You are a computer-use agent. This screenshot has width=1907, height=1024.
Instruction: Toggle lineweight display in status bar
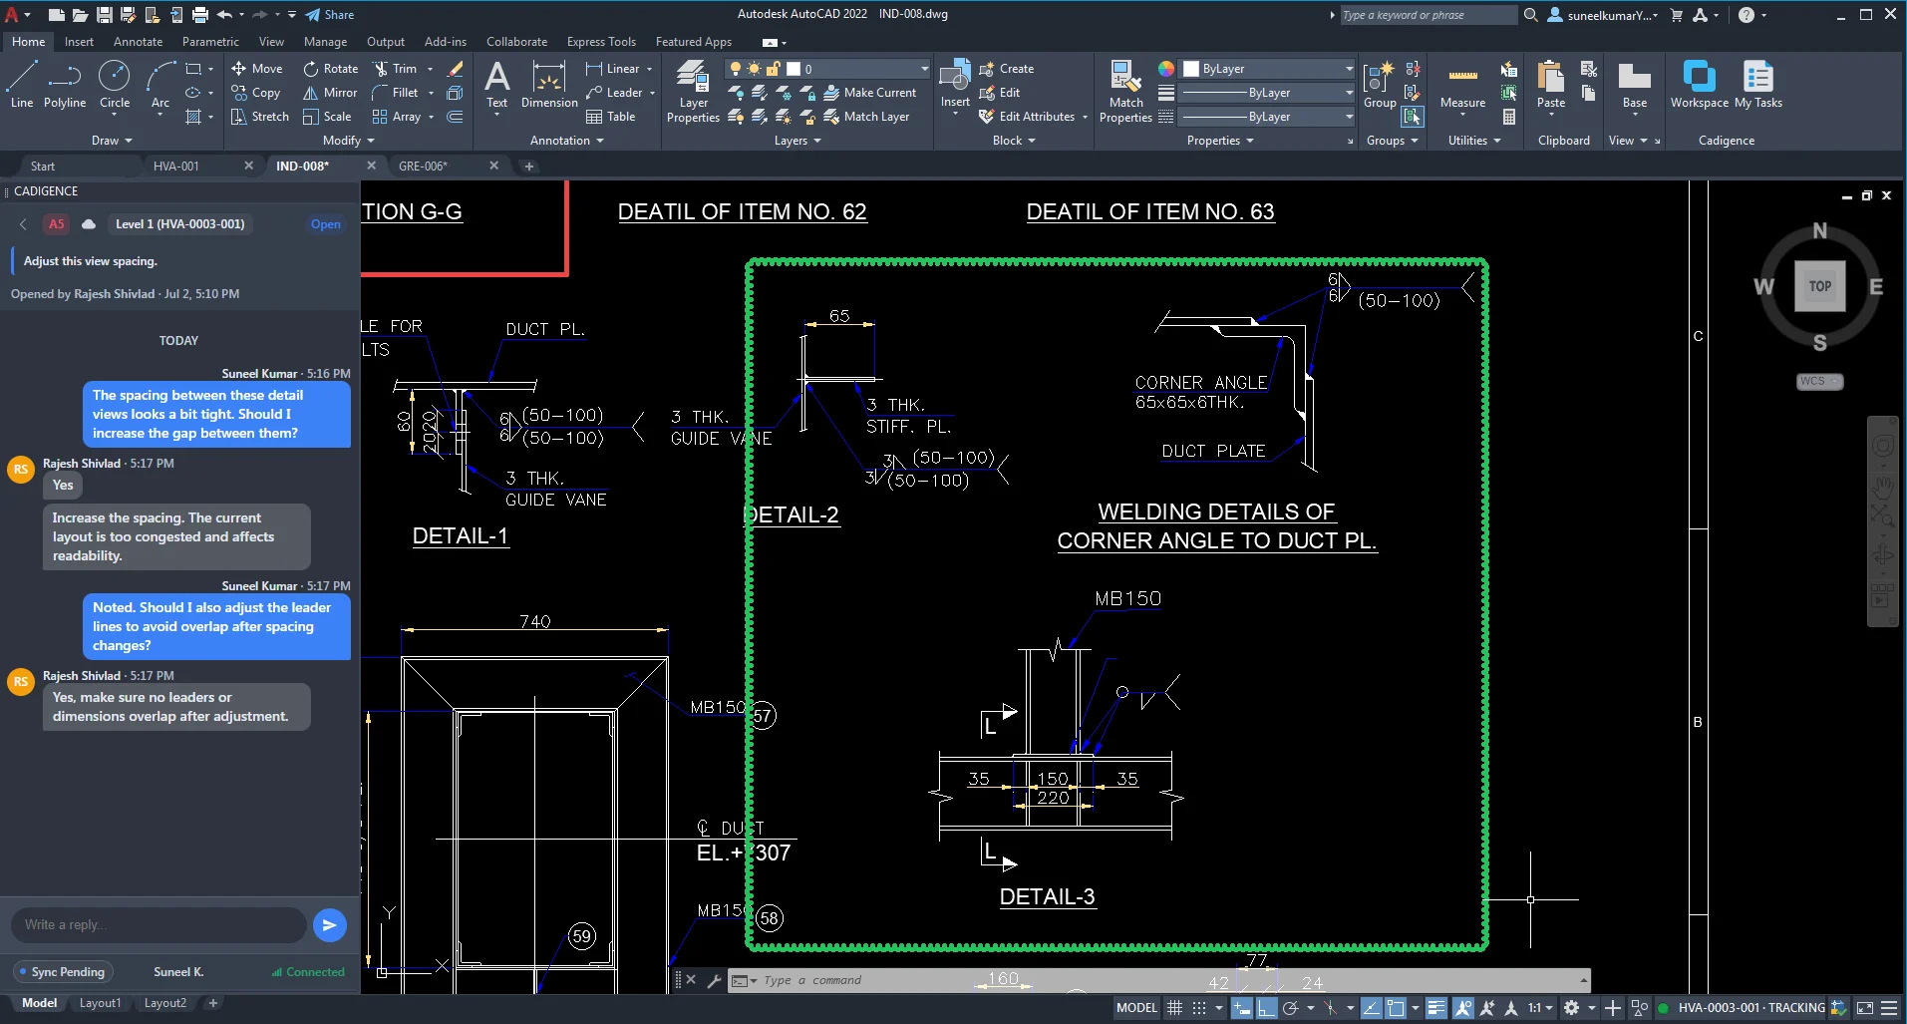click(x=1435, y=1008)
